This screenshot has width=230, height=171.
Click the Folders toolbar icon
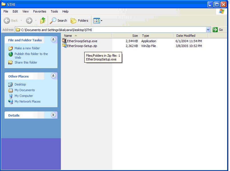[x=74, y=21]
